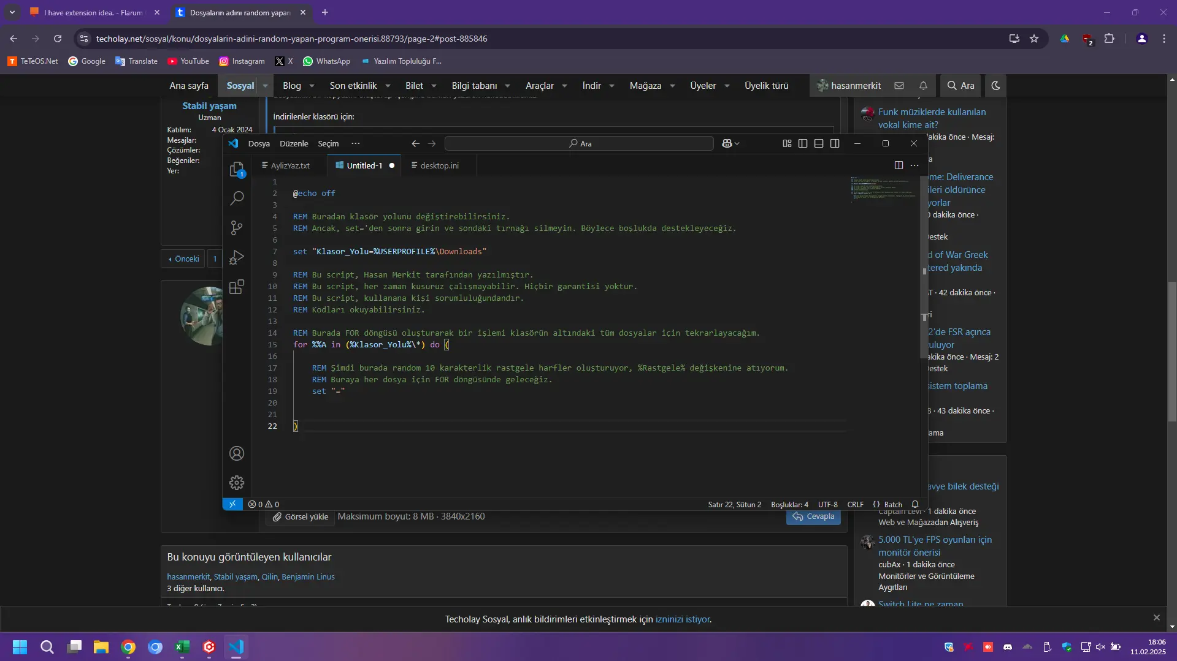Show more VS Code menus ellipsis
1177x661 pixels.
tap(355, 143)
